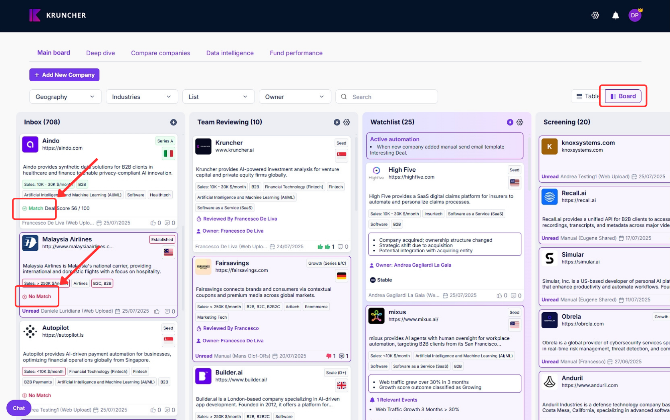Click the lightning icon in Inbox header
Viewport: 670px width, 420px height.
173,122
